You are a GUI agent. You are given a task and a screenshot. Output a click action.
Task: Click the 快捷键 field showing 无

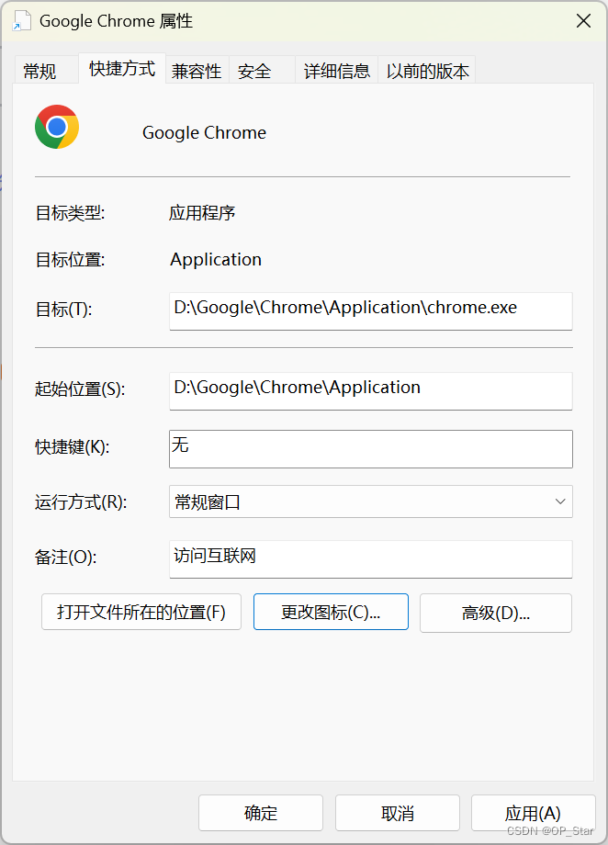(x=371, y=449)
